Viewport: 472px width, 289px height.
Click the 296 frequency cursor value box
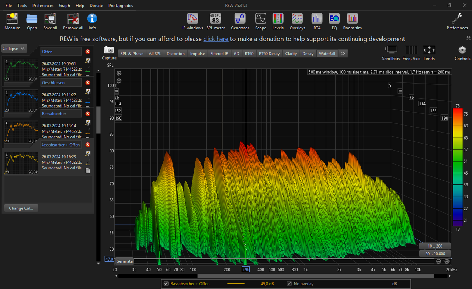coord(246,269)
